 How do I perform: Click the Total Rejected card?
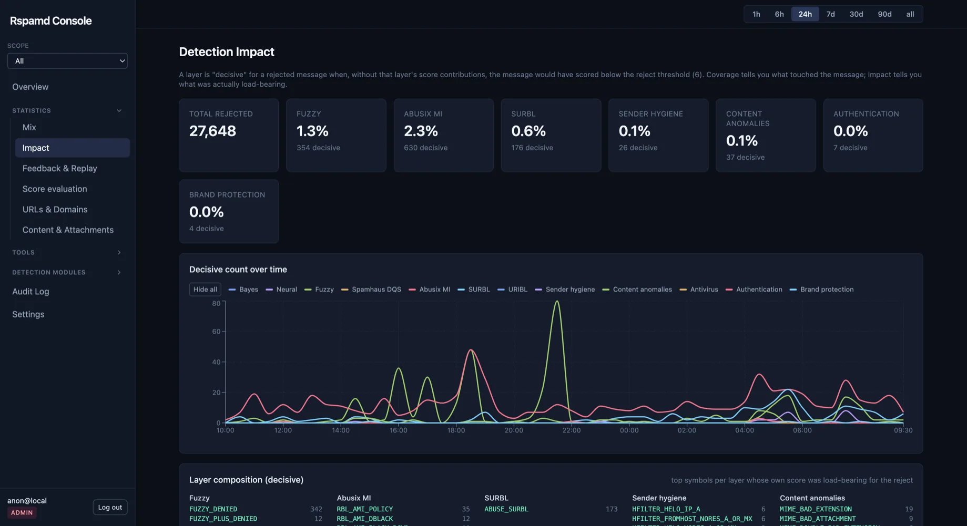click(x=229, y=136)
